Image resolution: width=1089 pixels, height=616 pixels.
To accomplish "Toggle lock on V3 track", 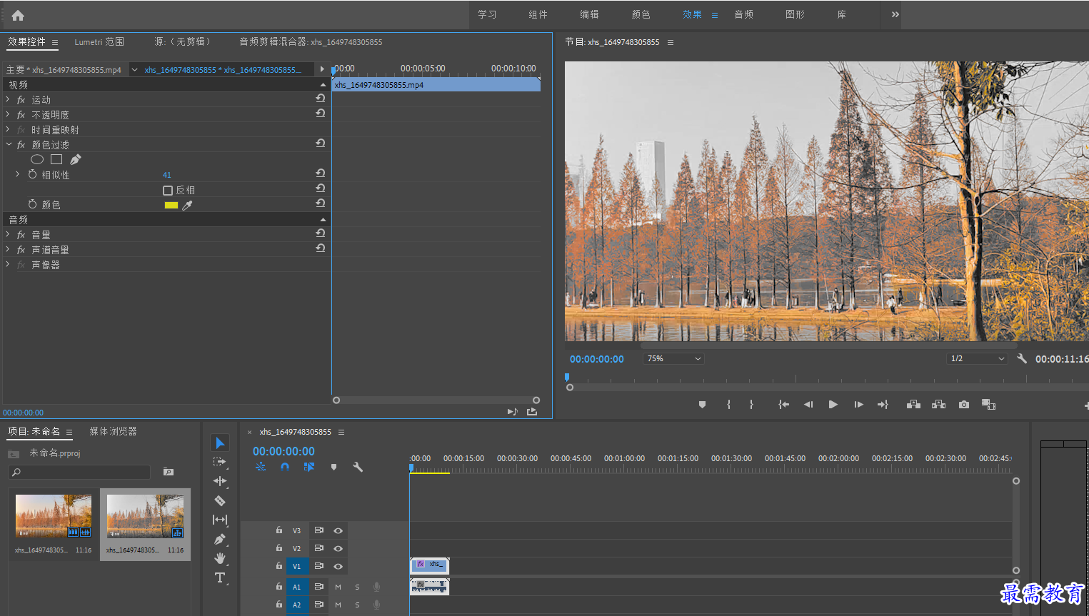I will (279, 530).
